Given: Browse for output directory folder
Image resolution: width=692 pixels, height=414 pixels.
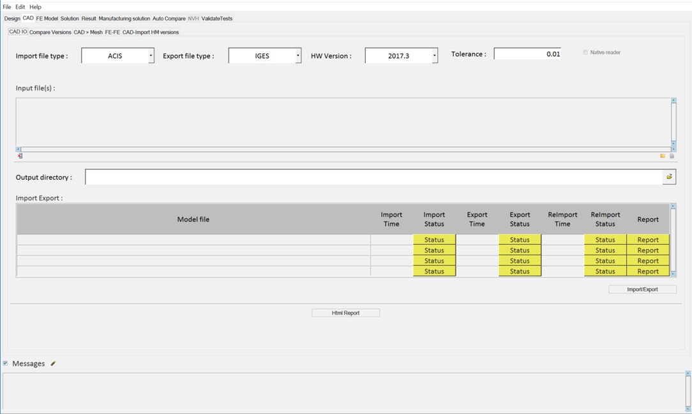Looking at the screenshot, I should point(669,177).
